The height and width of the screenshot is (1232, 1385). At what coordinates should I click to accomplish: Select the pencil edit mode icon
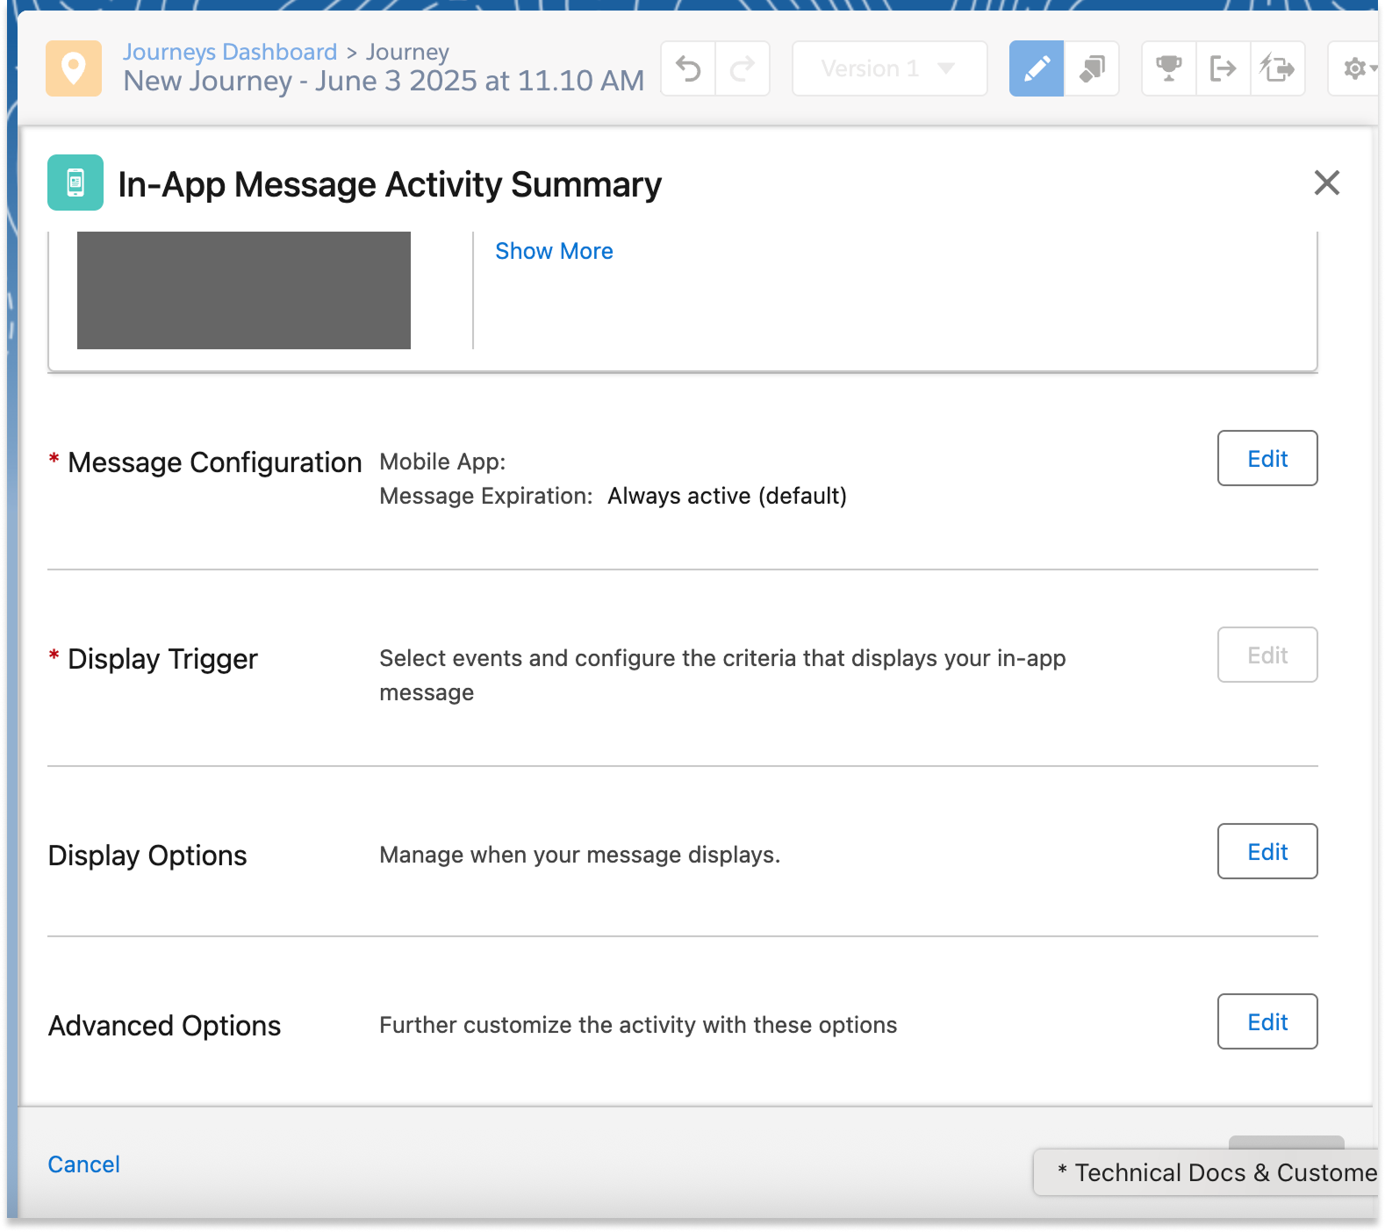(1037, 68)
